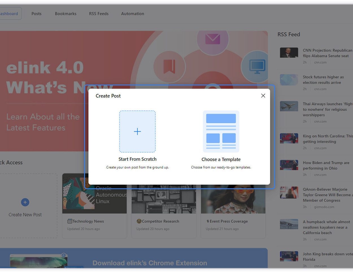Click the envelope icon in the banner

click(212, 39)
